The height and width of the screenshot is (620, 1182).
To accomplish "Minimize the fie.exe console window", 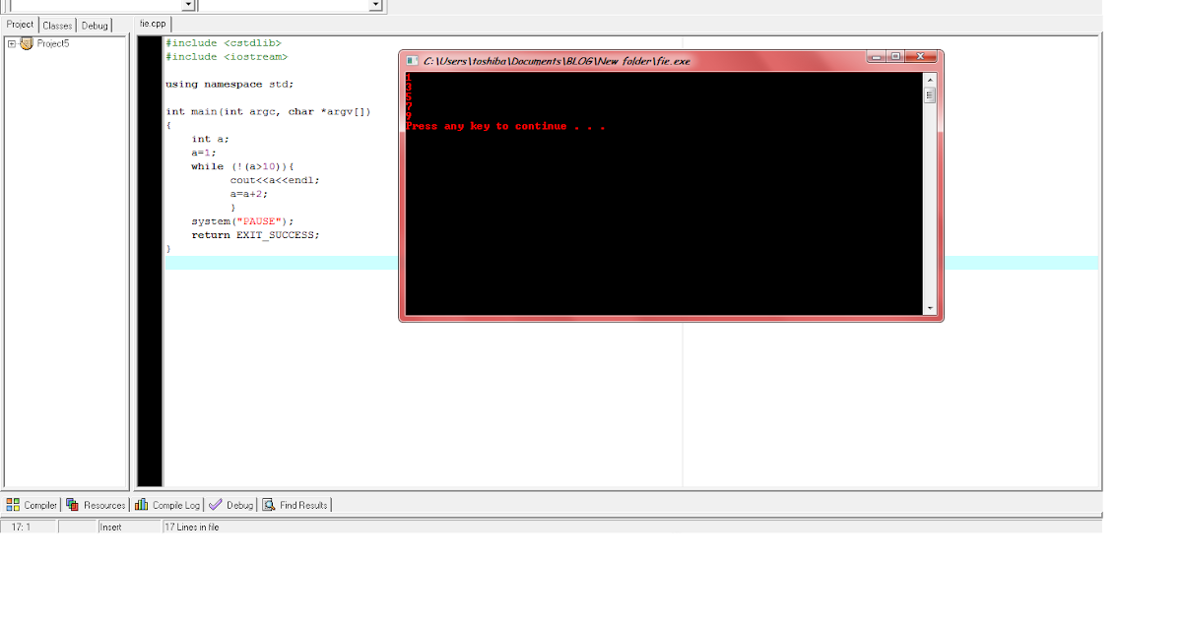I will (877, 57).
